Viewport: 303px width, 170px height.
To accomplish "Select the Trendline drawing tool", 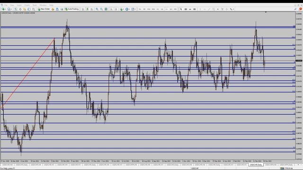I will coord(209,9).
